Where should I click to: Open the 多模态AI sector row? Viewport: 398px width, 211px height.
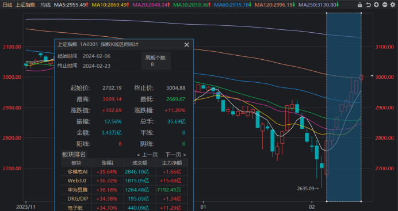(x=124, y=172)
